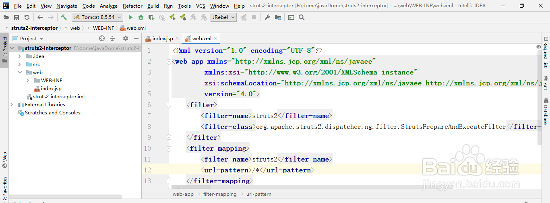Toggle the Ant side tool window

(546, 83)
